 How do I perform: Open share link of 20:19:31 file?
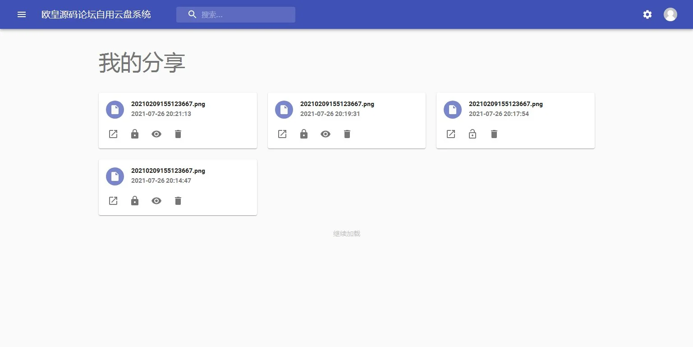pyautogui.click(x=282, y=134)
